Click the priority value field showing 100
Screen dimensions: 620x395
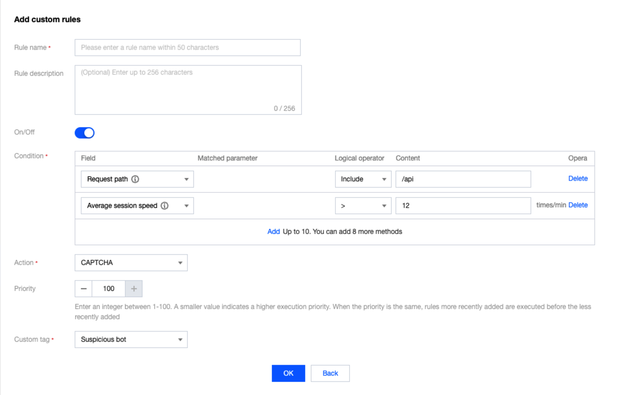109,289
